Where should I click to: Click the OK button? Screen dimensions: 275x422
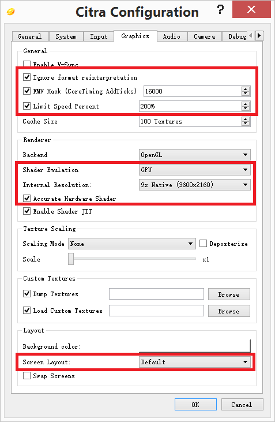pos(195,405)
